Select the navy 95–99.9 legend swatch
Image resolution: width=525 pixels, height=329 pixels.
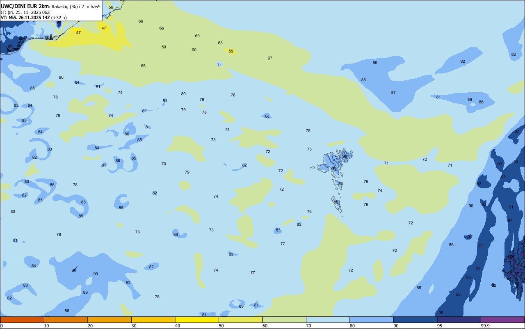(x=459, y=320)
